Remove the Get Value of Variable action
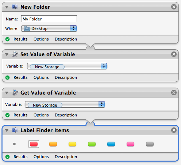The width and height of the screenshot is (181, 165). [x=174, y=92]
